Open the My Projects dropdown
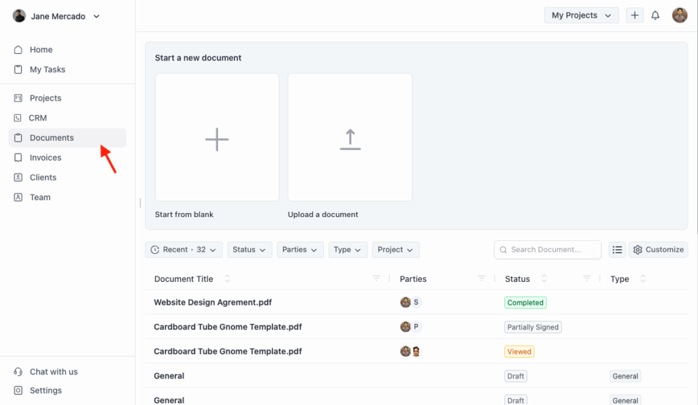 (x=581, y=16)
